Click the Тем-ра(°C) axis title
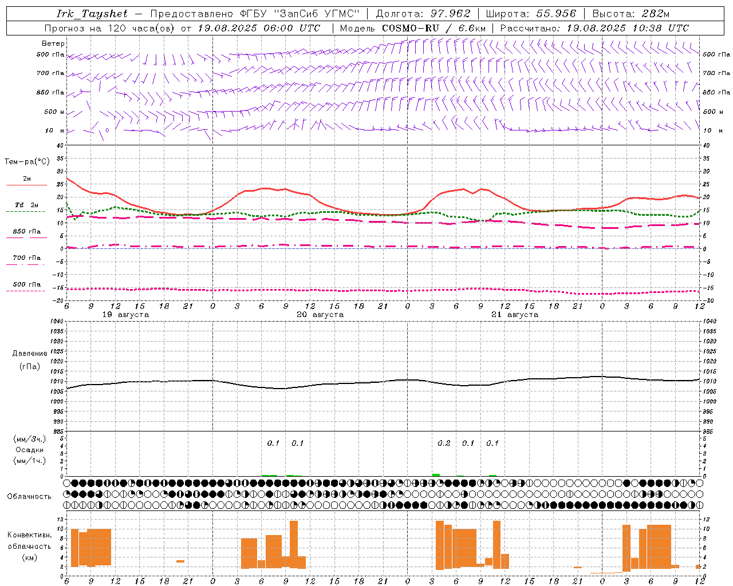 click(x=27, y=162)
